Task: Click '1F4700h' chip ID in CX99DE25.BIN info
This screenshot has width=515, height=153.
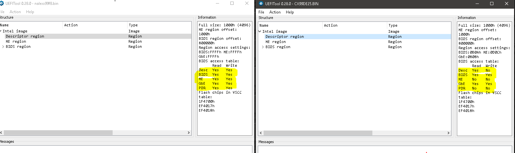Action: tap(466, 102)
